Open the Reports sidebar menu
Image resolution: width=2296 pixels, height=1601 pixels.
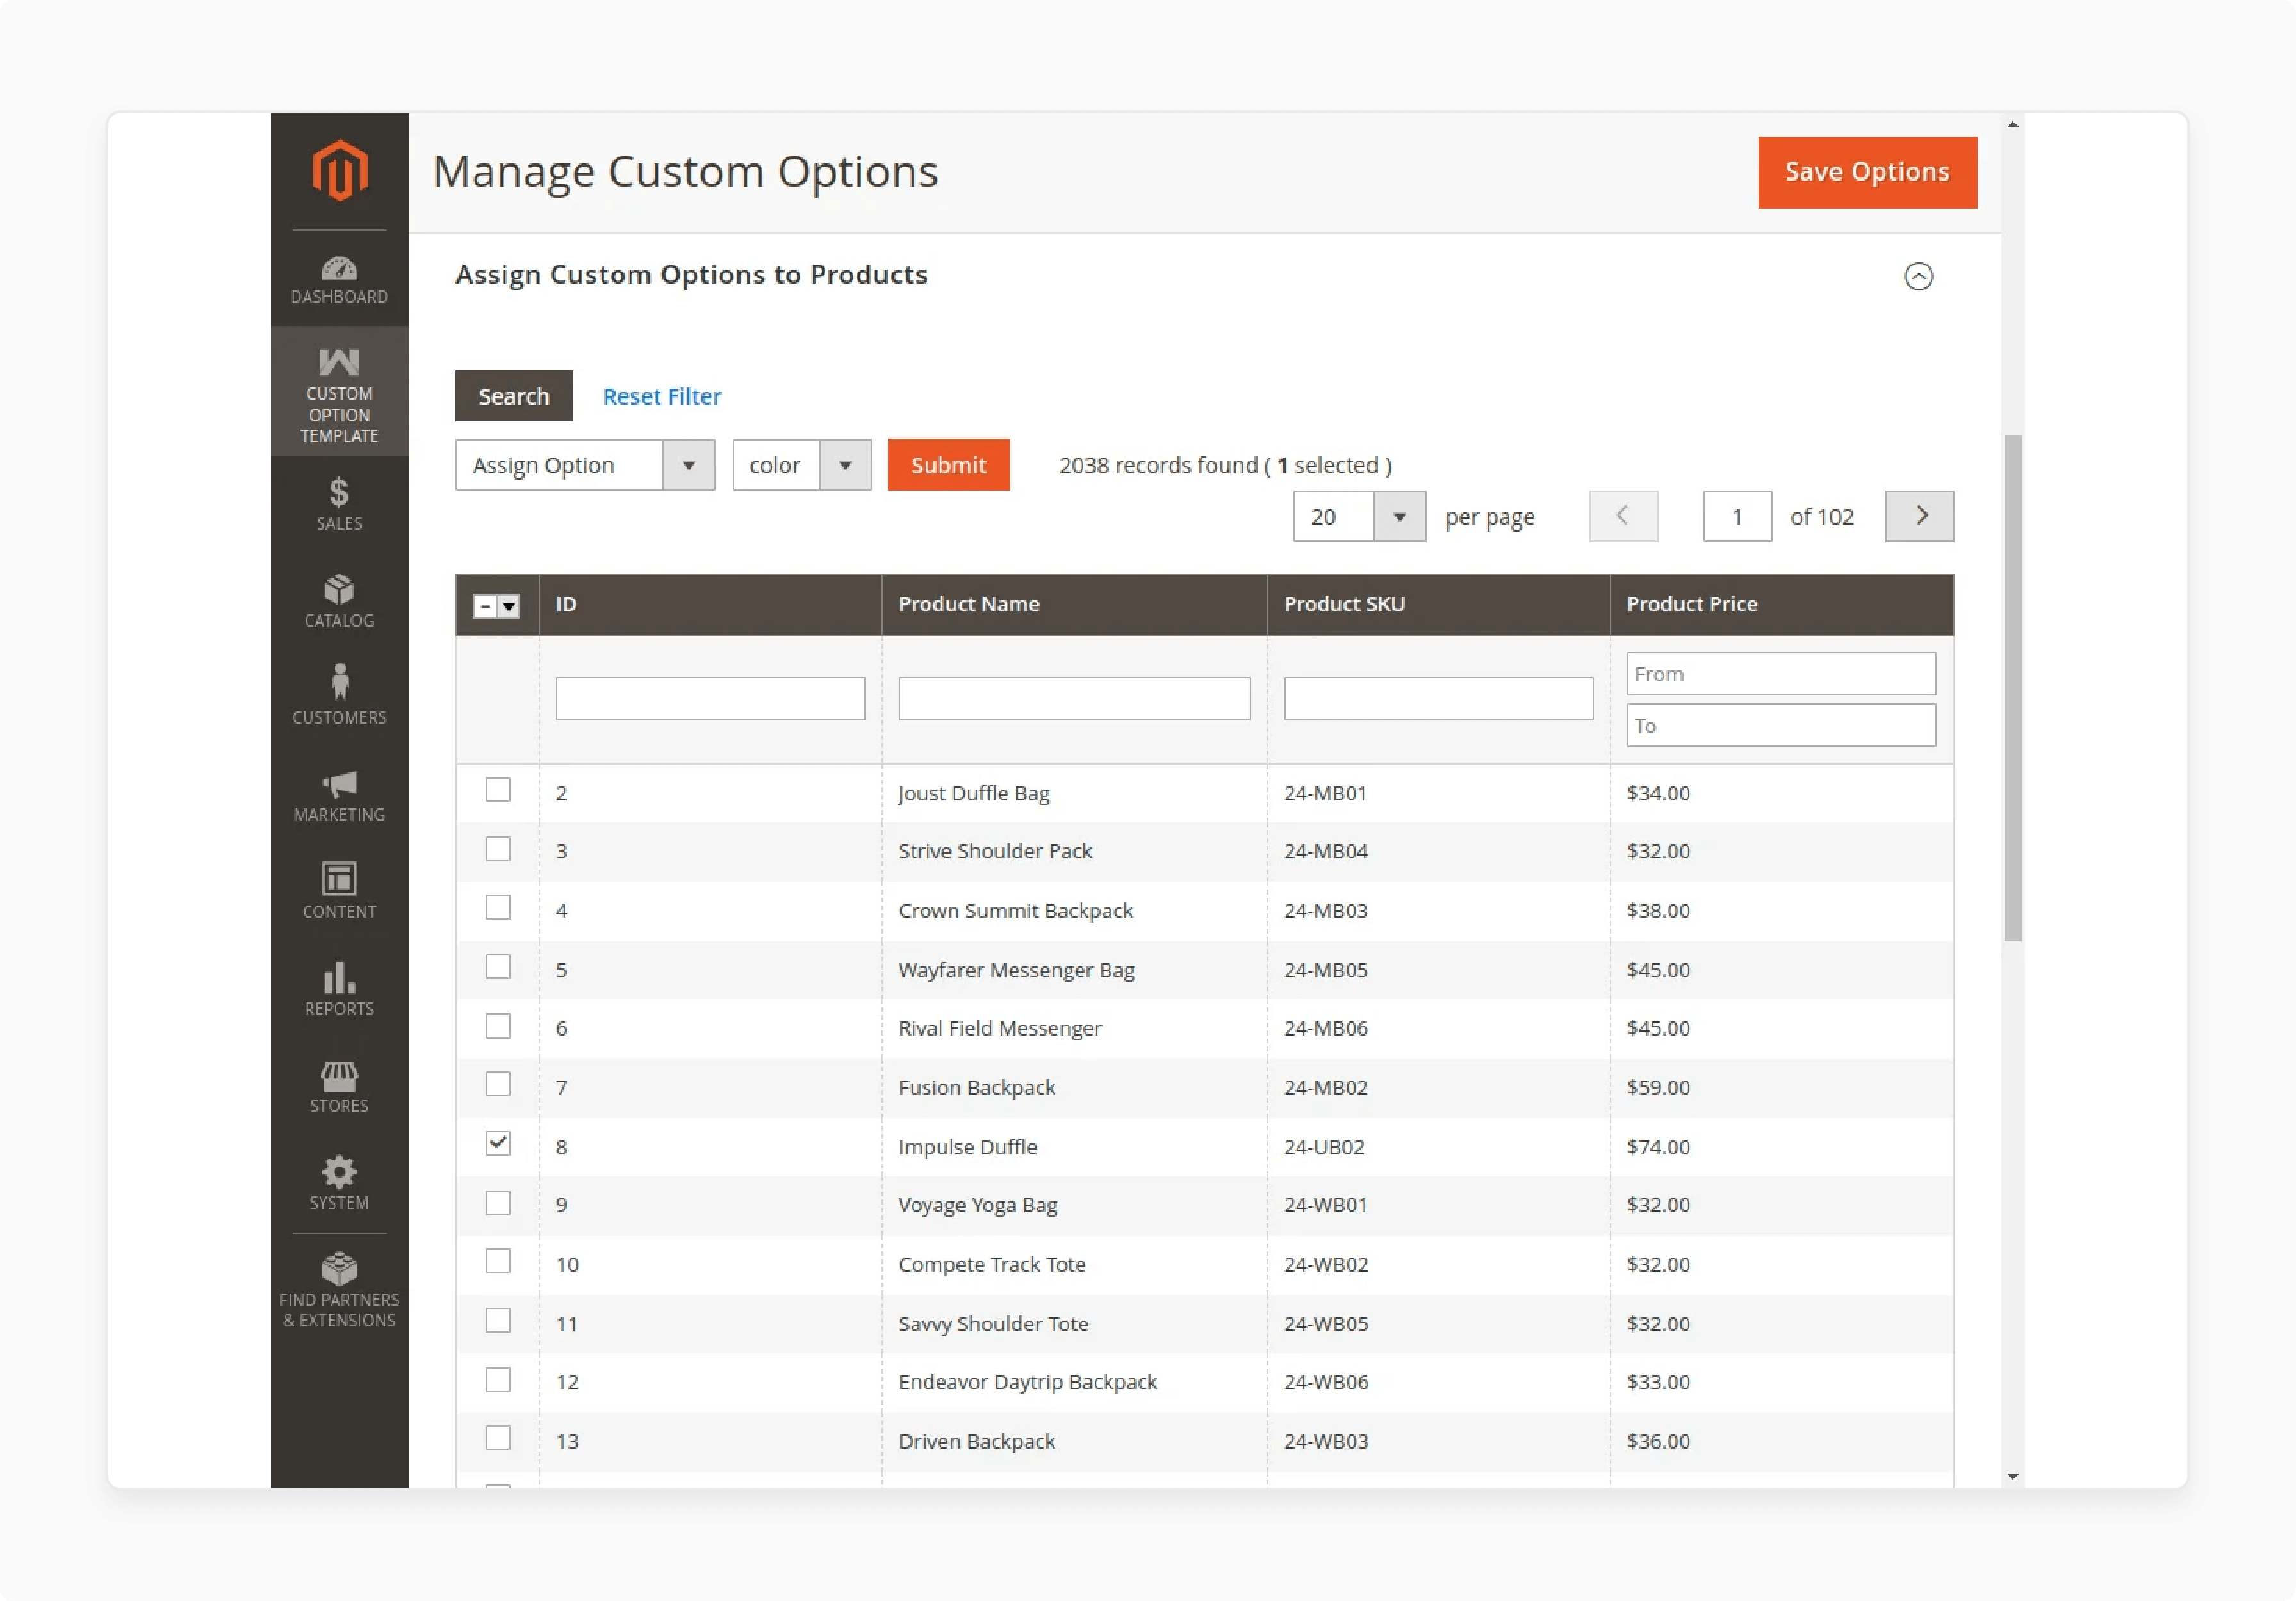[339, 989]
